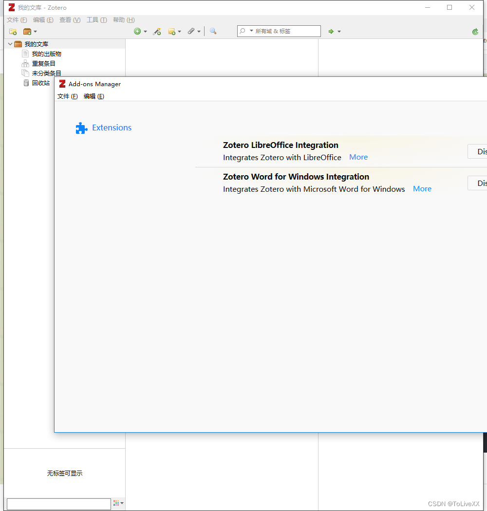This screenshot has height=511, width=487.
Task: Click the New Note icon
Action: (x=171, y=32)
